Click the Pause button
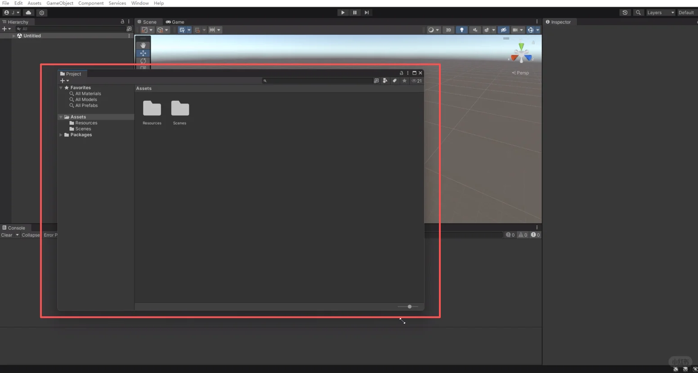 [355, 13]
